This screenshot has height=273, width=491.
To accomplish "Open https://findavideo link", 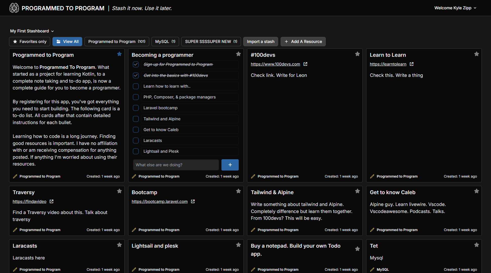I will click(x=30, y=201).
